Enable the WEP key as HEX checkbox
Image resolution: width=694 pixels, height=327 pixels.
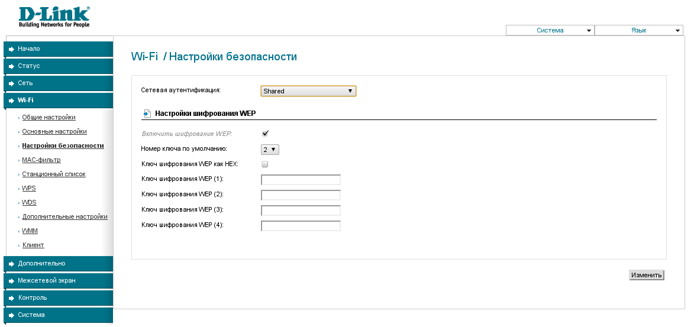point(265,164)
